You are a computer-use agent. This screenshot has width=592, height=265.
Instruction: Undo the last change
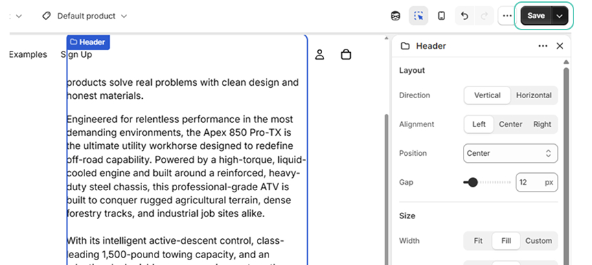[465, 16]
